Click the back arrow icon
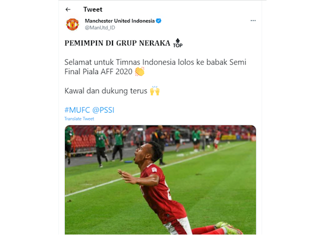The width and height of the screenshot is (325, 235). [x=68, y=9]
